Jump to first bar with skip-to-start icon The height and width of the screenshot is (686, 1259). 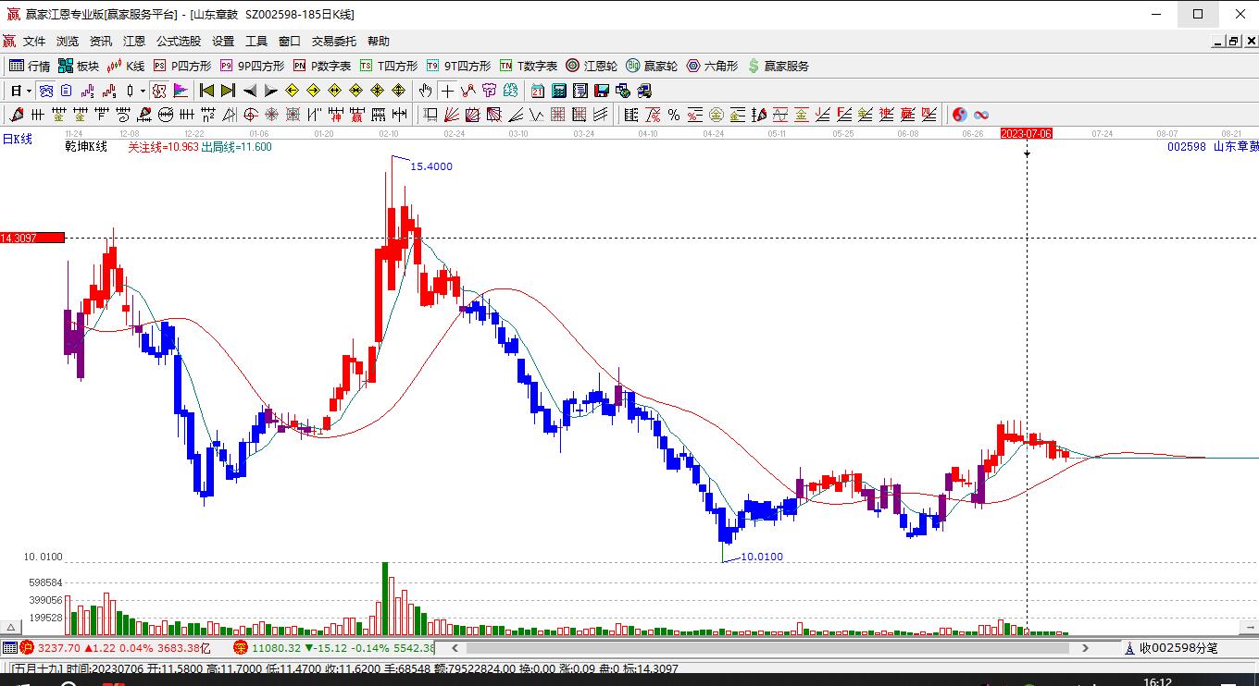coord(206,91)
